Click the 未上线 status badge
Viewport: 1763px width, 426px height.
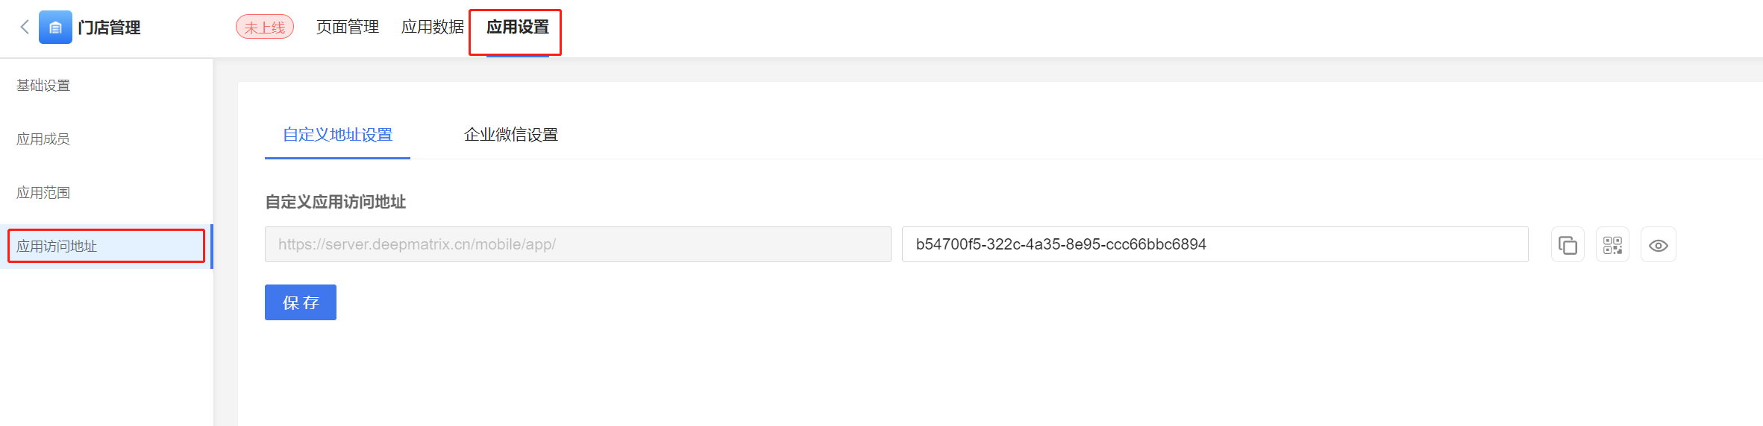pos(265,28)
